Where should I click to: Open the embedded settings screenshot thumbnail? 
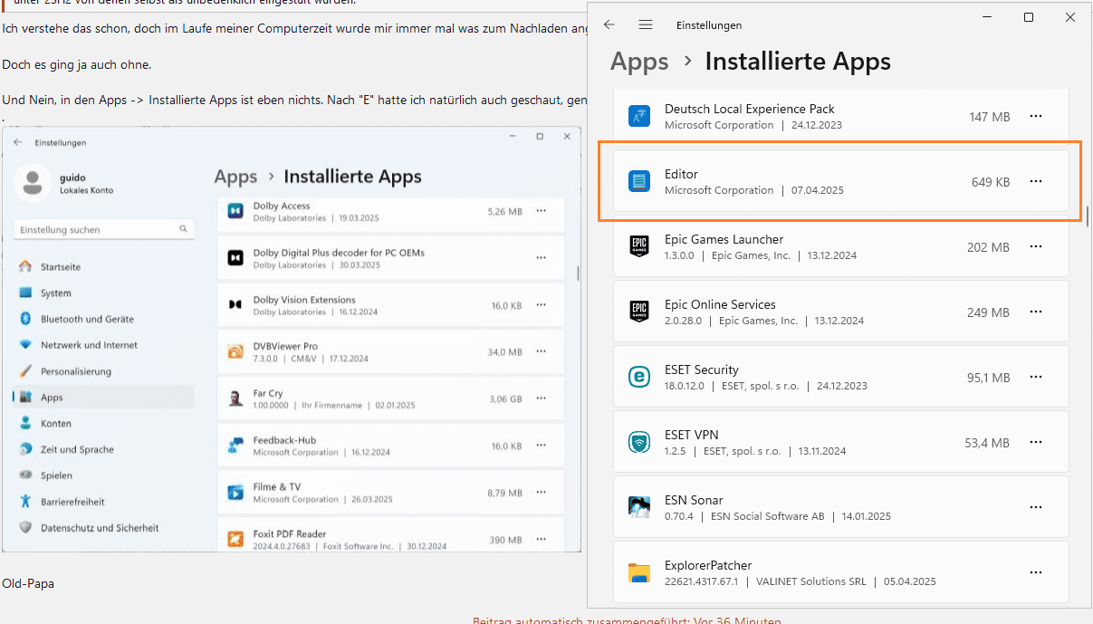click(292, 340)
